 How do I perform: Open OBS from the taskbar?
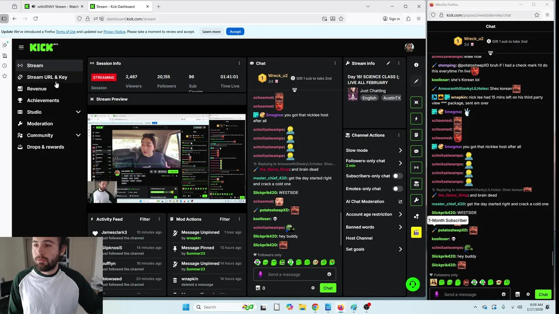(x=366, y=307)
